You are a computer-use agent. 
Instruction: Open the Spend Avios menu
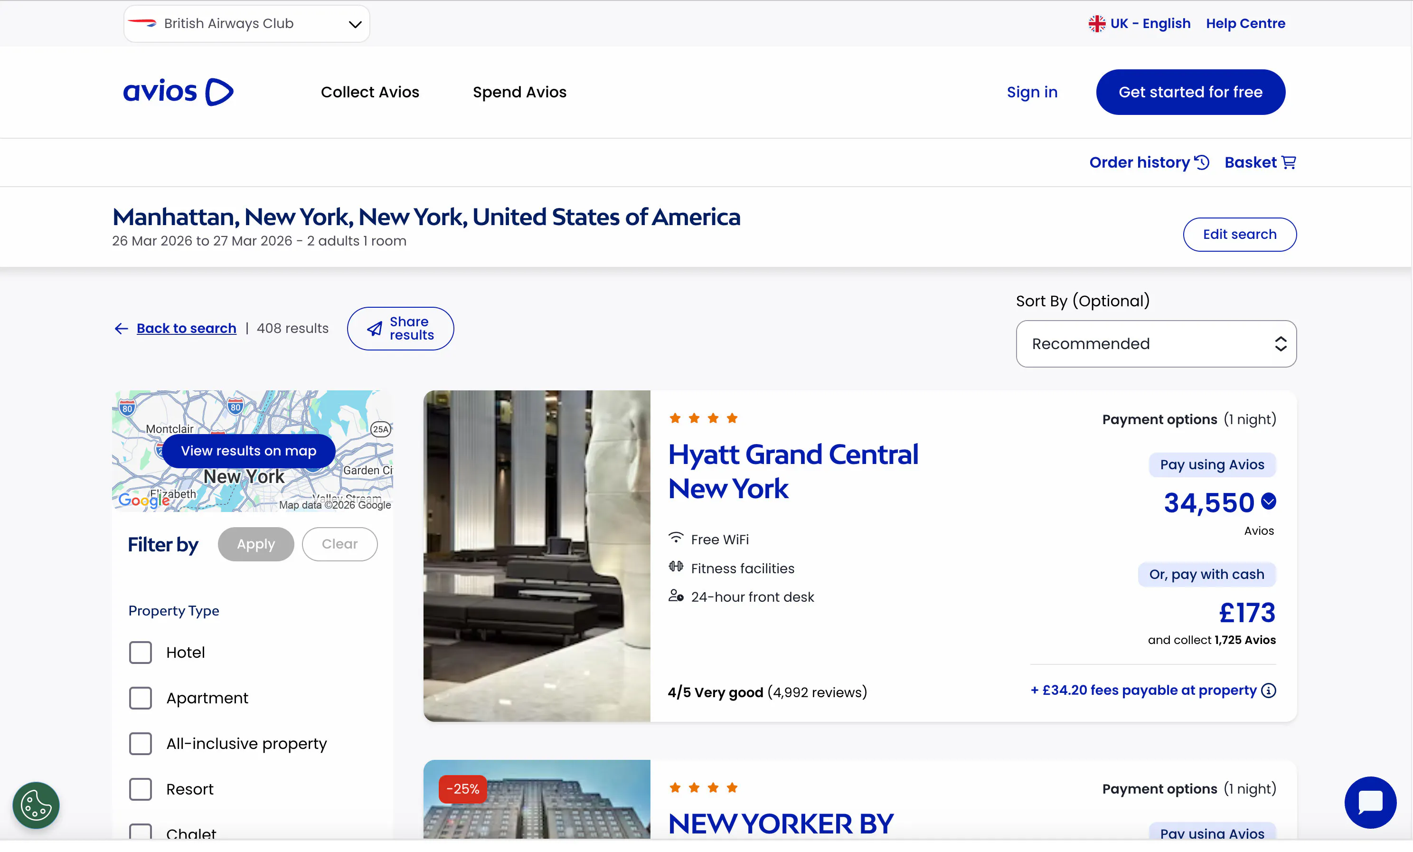[x=519, y=92]
